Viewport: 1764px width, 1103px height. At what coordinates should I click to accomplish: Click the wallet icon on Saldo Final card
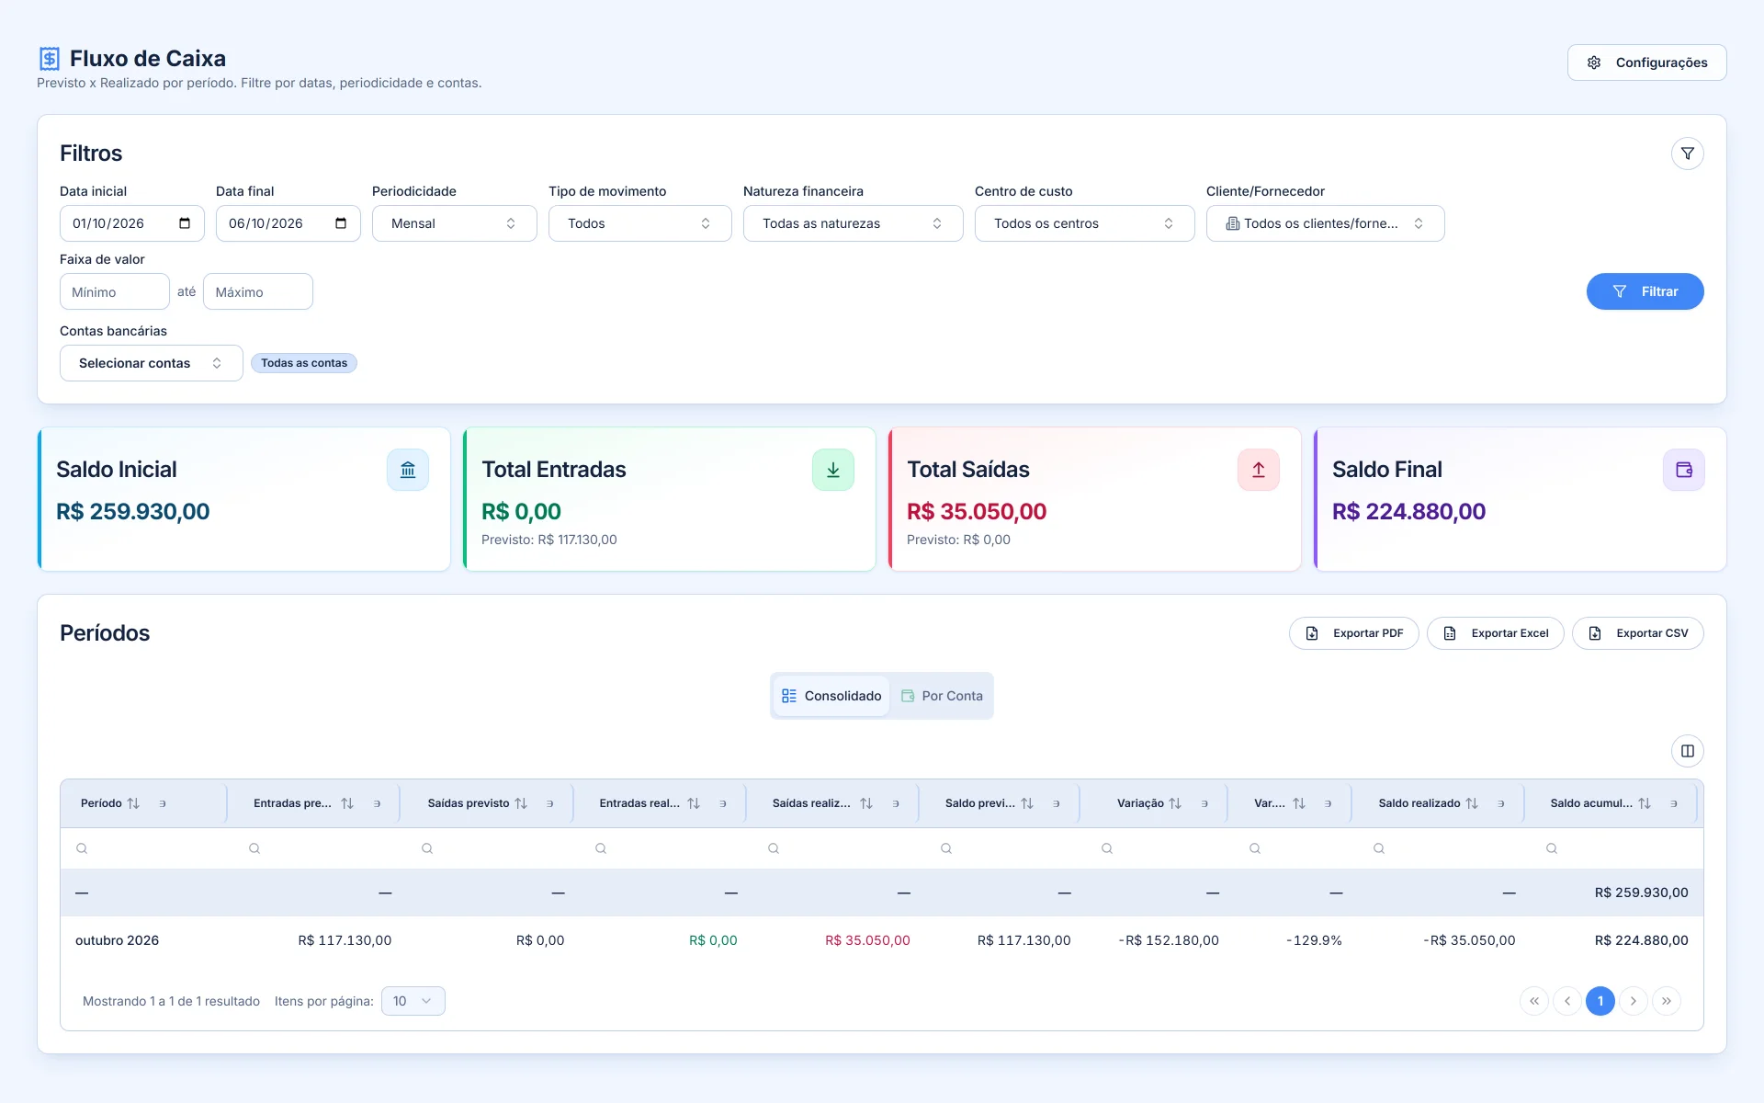[x=1683, y=470]
